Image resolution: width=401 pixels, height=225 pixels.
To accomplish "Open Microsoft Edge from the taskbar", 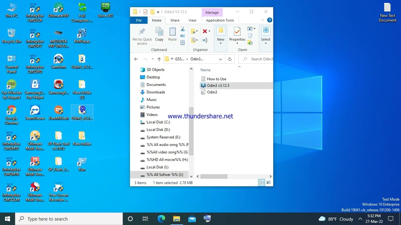I will [161, 219].
